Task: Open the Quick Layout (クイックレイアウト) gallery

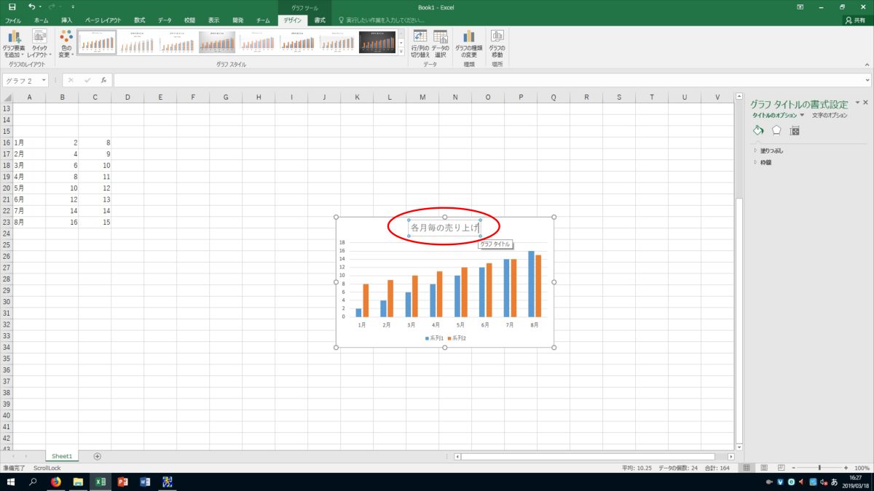Action: [x=39, y=44]
